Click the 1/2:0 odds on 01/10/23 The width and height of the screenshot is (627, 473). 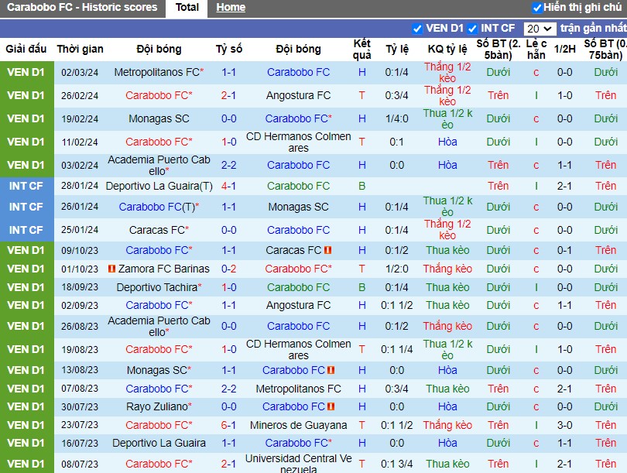click(x=396, y=269)
